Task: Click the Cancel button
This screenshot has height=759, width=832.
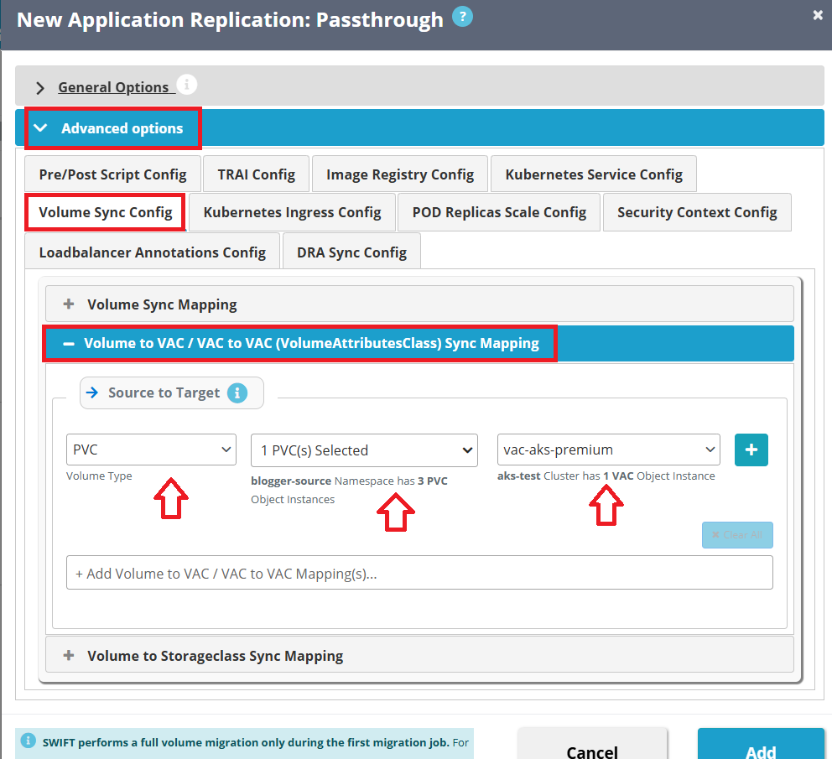Action: 592,746
